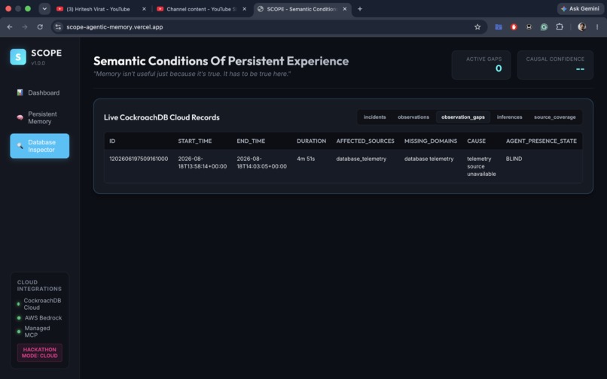Select the Database Inspector item
Screen dimensions: 607x379
click(39, 146)
